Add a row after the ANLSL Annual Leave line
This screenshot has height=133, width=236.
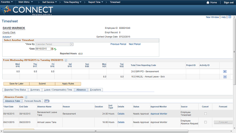click(225, 77)
